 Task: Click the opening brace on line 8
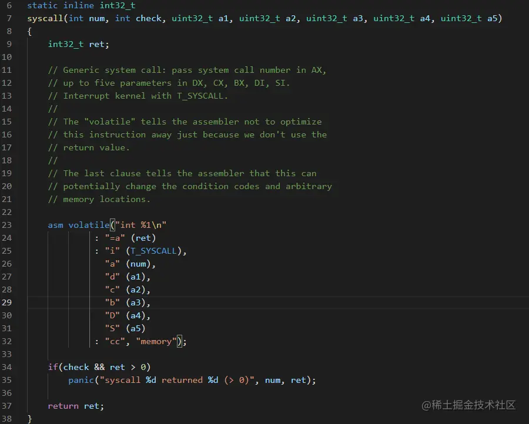(29, 31)
